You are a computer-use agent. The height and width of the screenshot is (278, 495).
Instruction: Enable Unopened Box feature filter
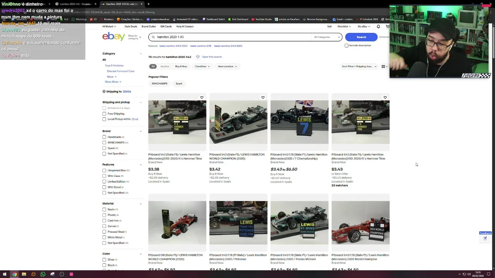pyautogui.click(x=104, y=170)
